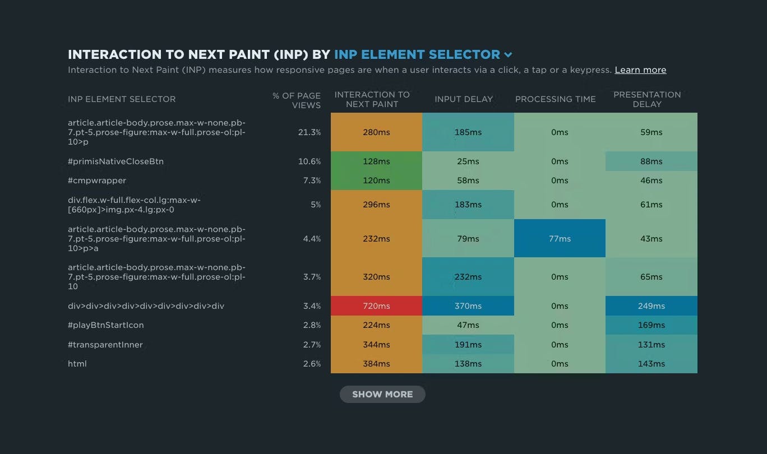Click the 370ms input delay cell

tap(468, 306)
